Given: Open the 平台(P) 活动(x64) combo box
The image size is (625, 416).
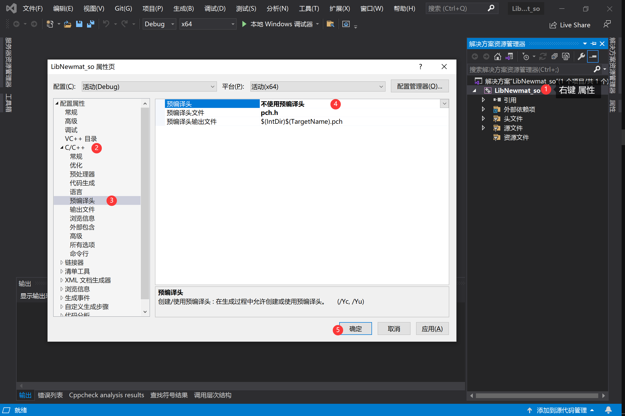Looking at the screenshot, I should point(317,87).
